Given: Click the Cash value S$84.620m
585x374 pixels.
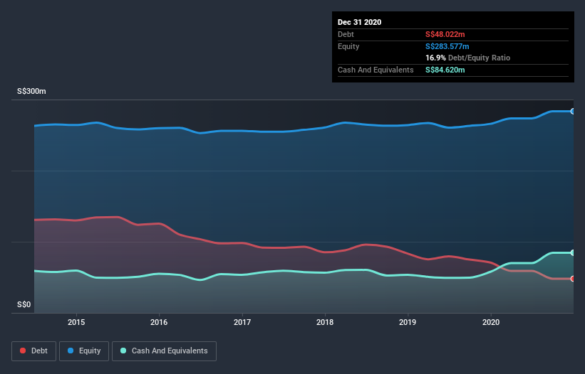Looking at the screenshot, I should [x=445, y=70].
